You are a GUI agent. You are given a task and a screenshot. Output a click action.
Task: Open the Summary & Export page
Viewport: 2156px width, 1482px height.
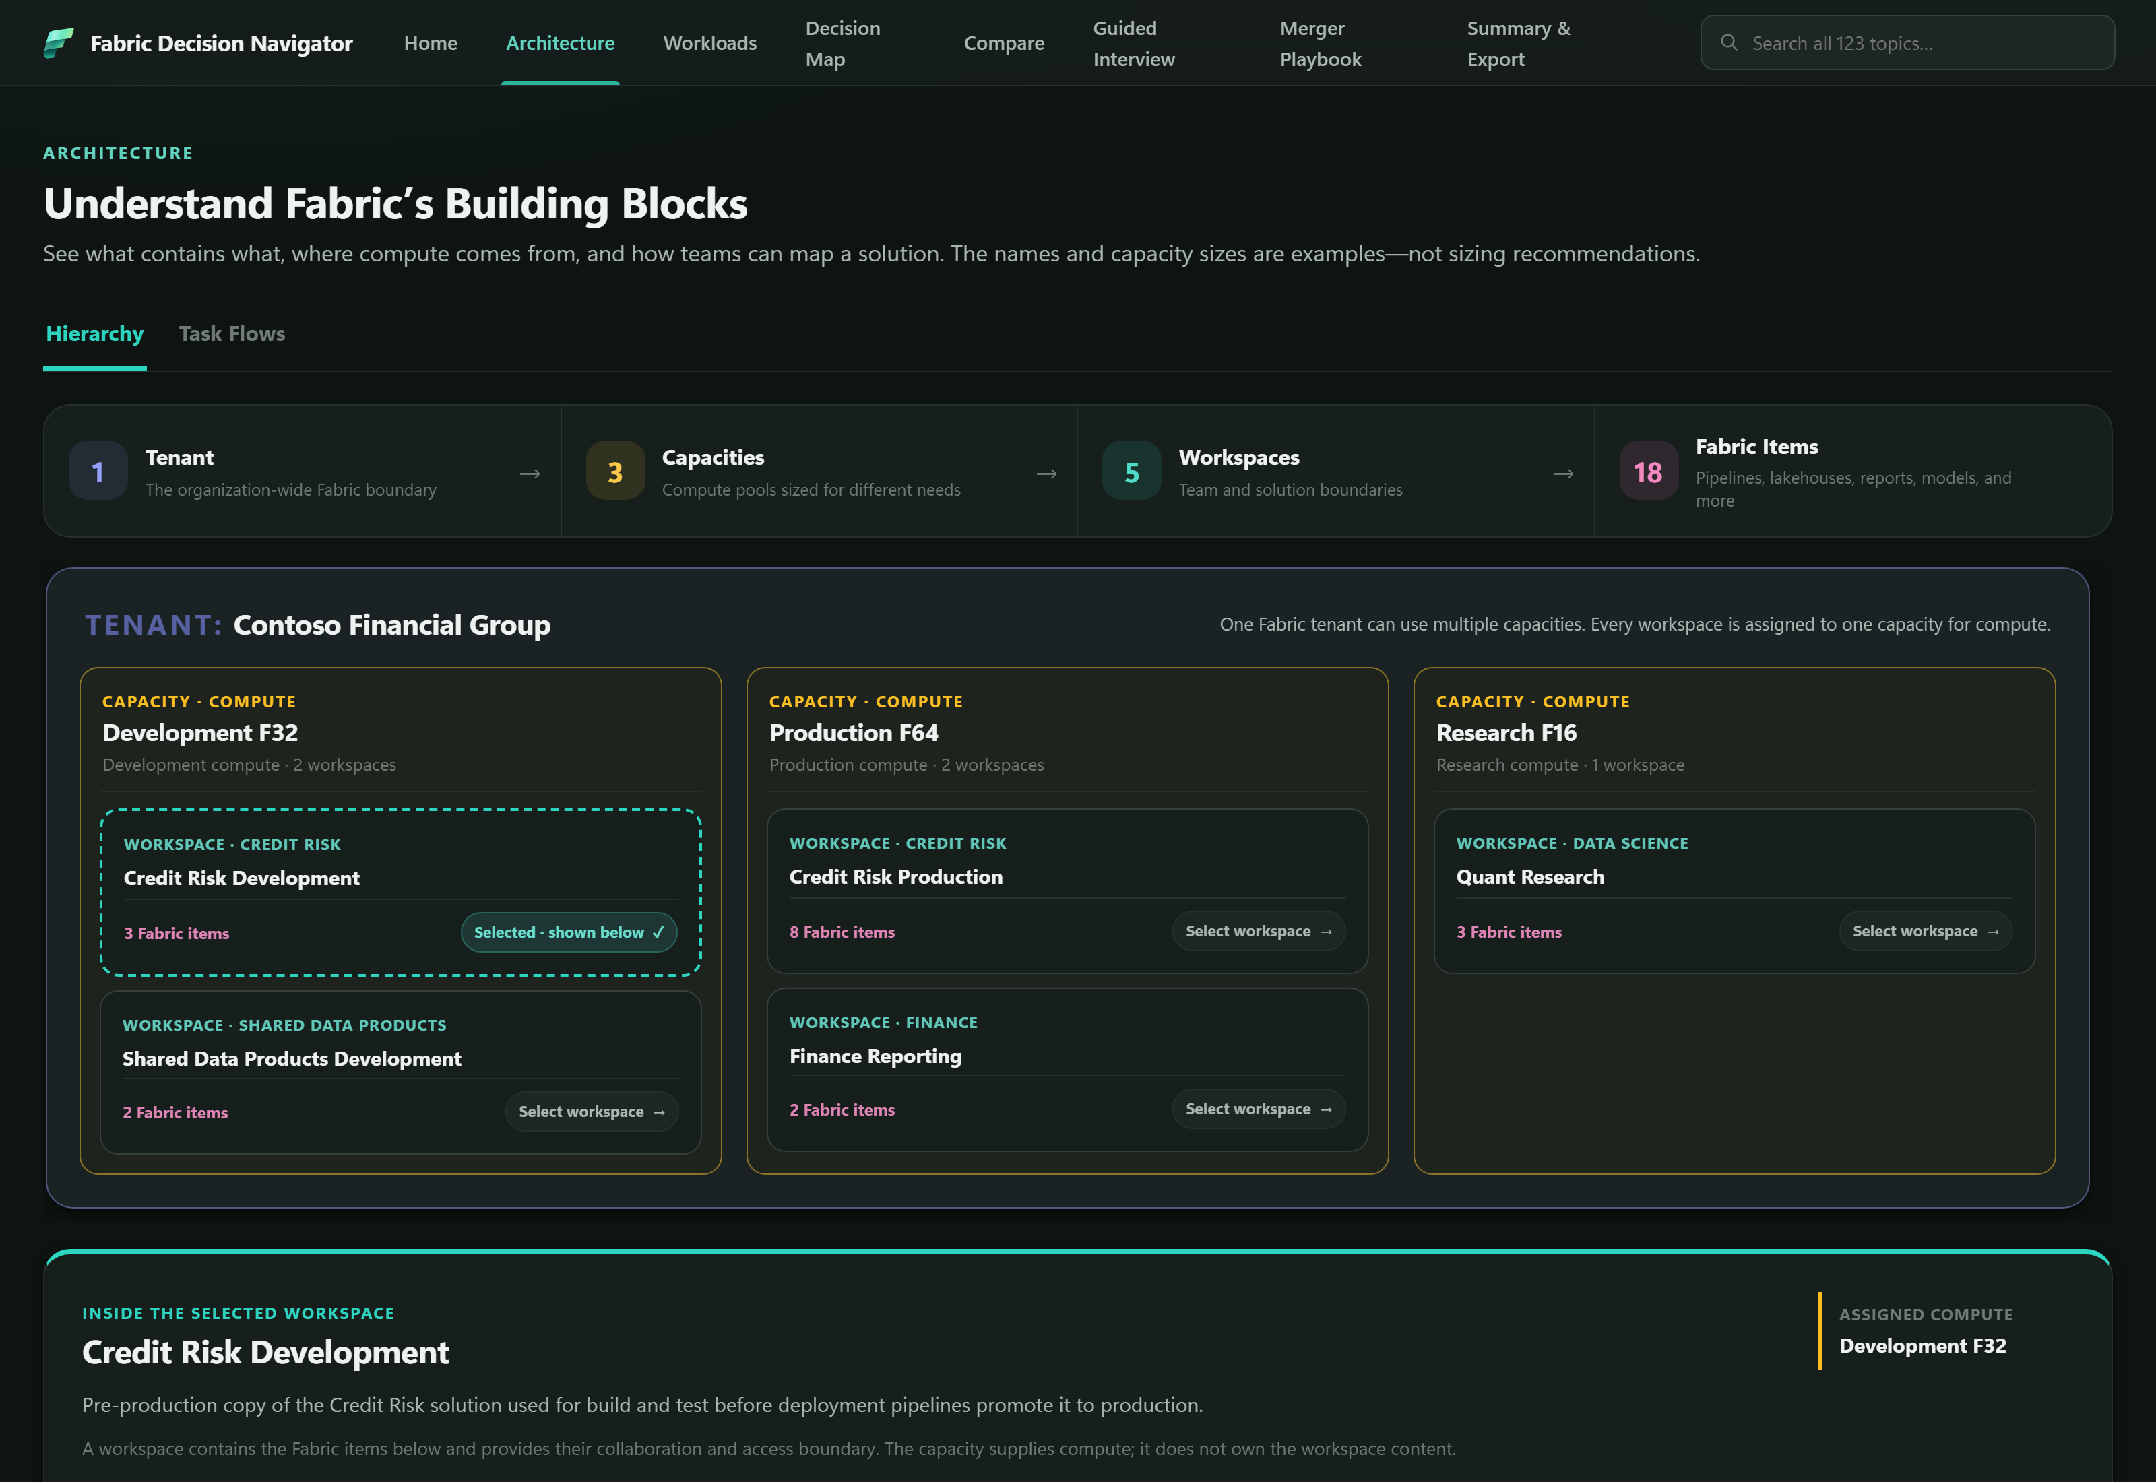tap(1519, 44)
